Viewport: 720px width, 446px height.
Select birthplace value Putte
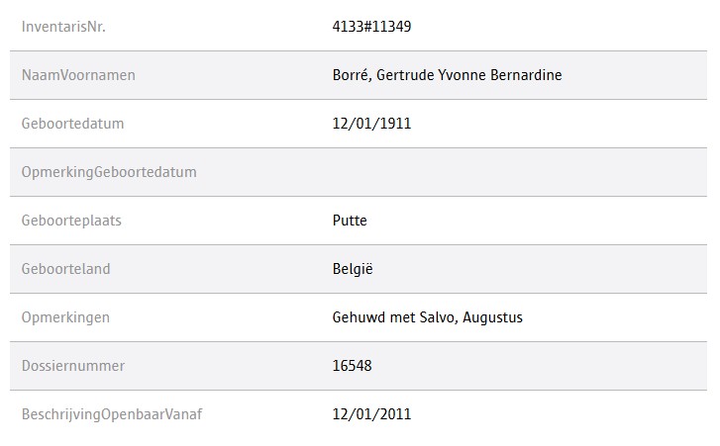tap(350, 221)
